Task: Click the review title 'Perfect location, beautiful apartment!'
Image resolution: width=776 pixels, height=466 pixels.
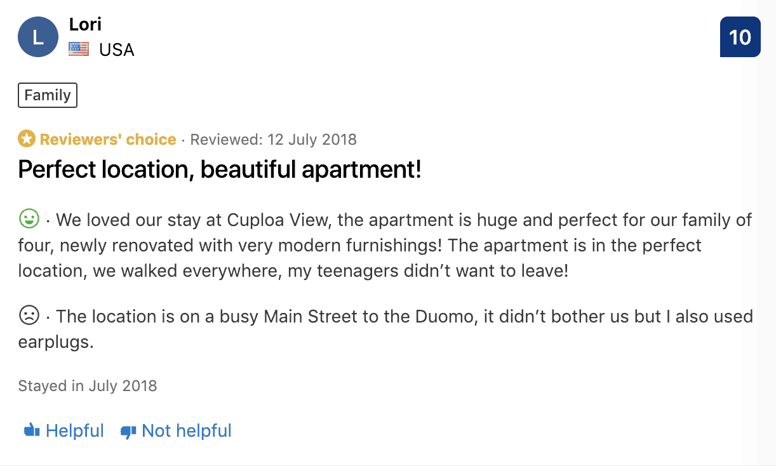Action: (x=220, y=170)
